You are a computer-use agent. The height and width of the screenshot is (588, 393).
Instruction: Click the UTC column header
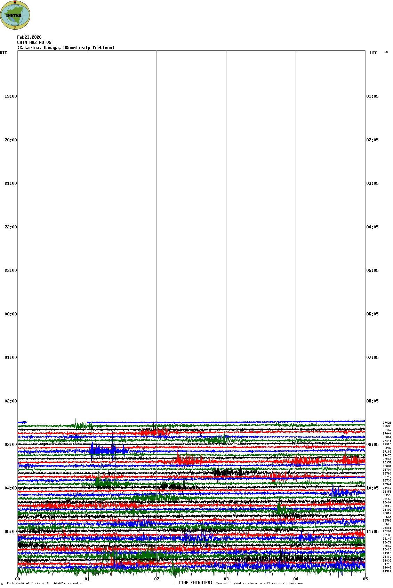click(x=374, y=53)
